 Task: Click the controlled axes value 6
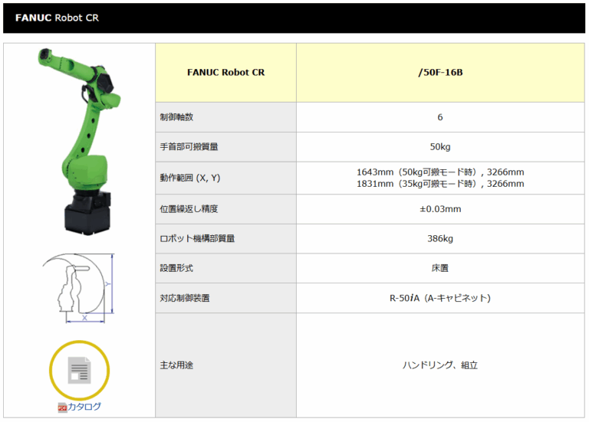click(x=440, y=117)
